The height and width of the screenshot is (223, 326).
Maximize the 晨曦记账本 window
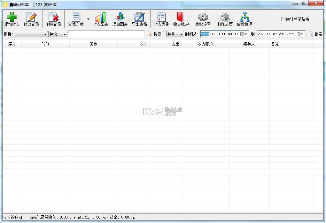(304, 4)
